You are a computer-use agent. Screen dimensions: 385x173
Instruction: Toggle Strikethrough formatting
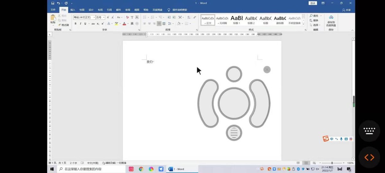[93, 24]
